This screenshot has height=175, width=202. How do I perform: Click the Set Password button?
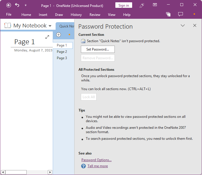98,49
